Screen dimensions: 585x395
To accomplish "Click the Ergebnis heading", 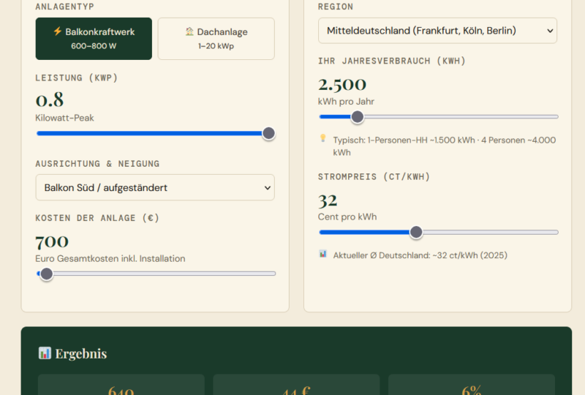I will coord(81,353).
